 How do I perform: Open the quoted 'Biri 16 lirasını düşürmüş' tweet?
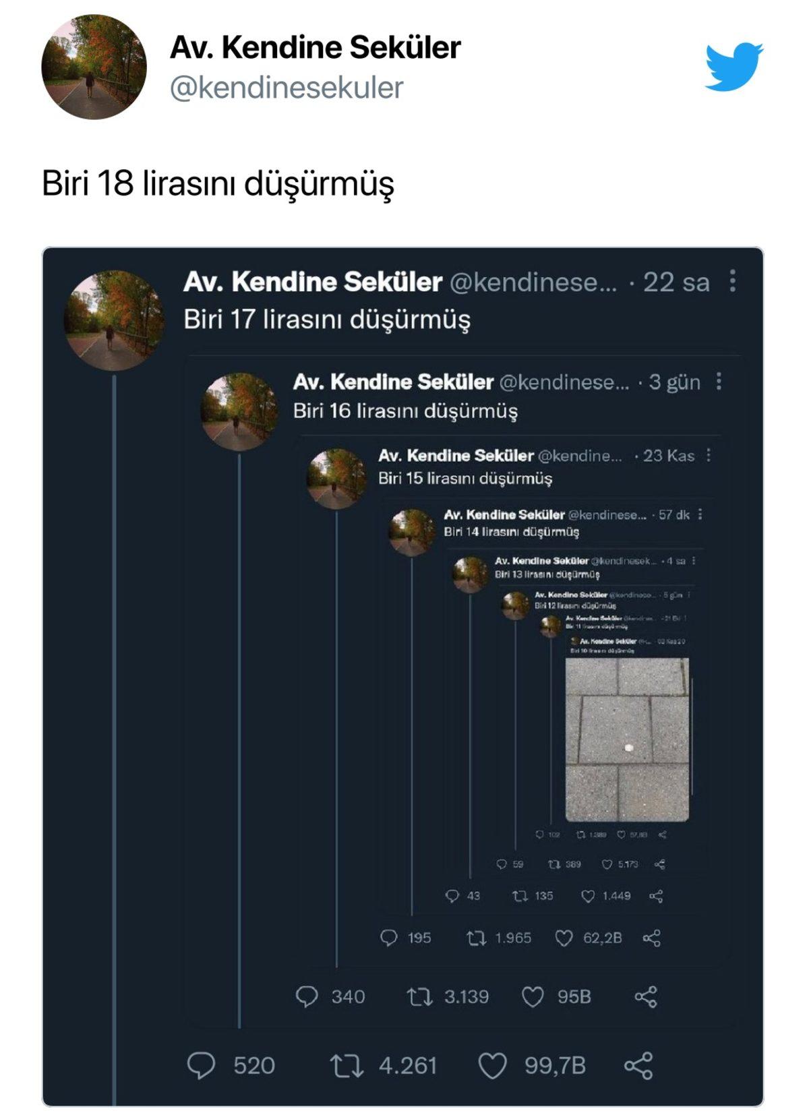click(405, 411)
